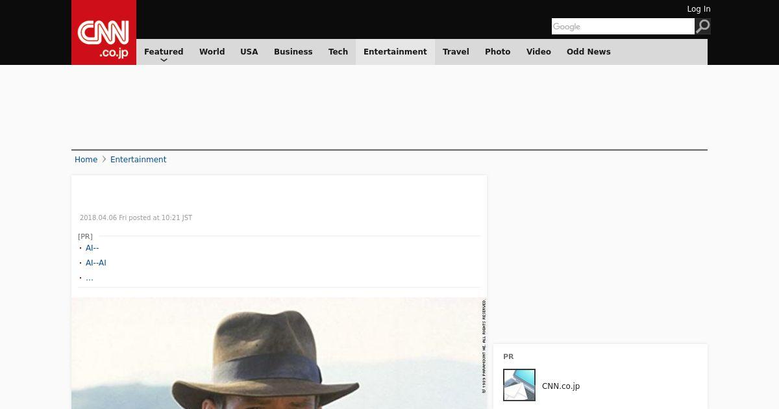Viewport: 779px width, 409px height.
Task: Select the Business menu item
Action: tap(293, 52)
